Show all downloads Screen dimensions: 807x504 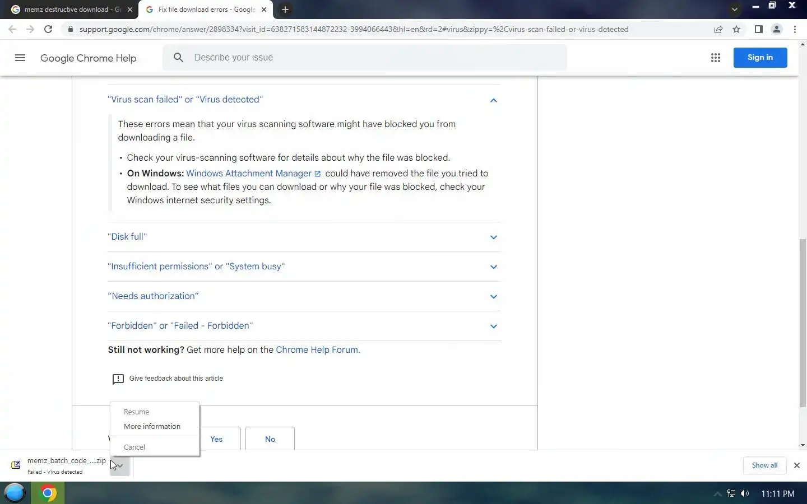(x=764, y=465)
